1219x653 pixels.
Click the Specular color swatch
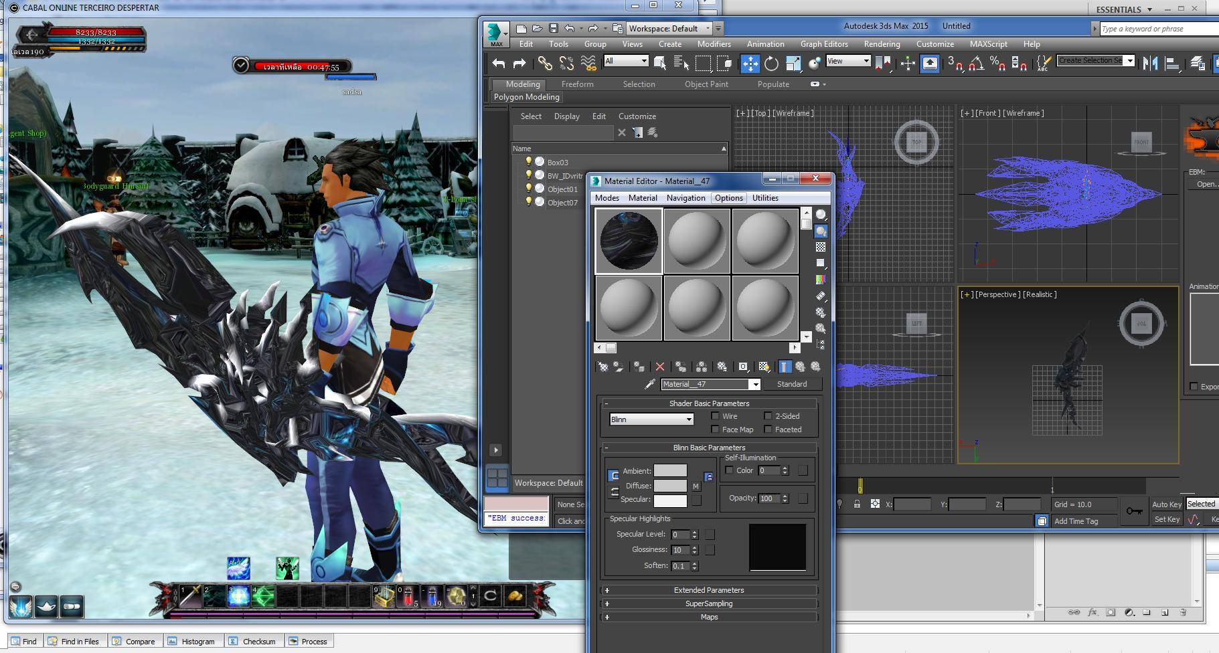click(670, 500)
